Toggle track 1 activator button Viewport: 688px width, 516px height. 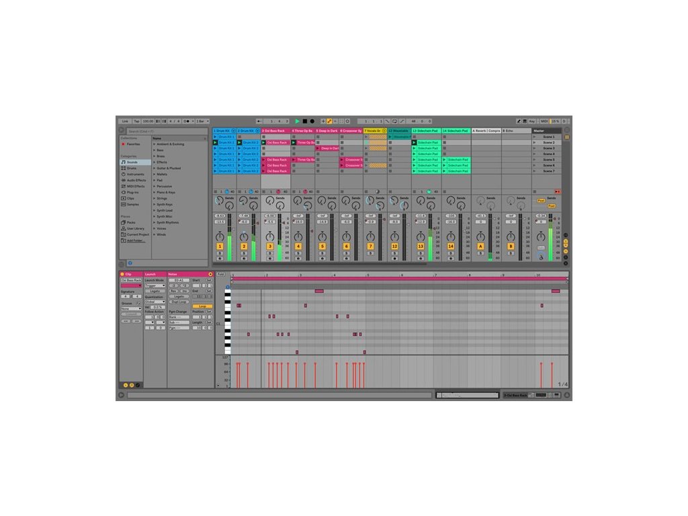[220, 247]
